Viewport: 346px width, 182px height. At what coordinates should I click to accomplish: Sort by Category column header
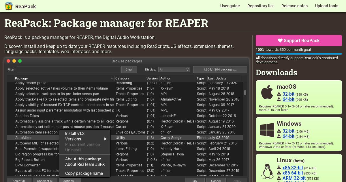pos(130,78)
